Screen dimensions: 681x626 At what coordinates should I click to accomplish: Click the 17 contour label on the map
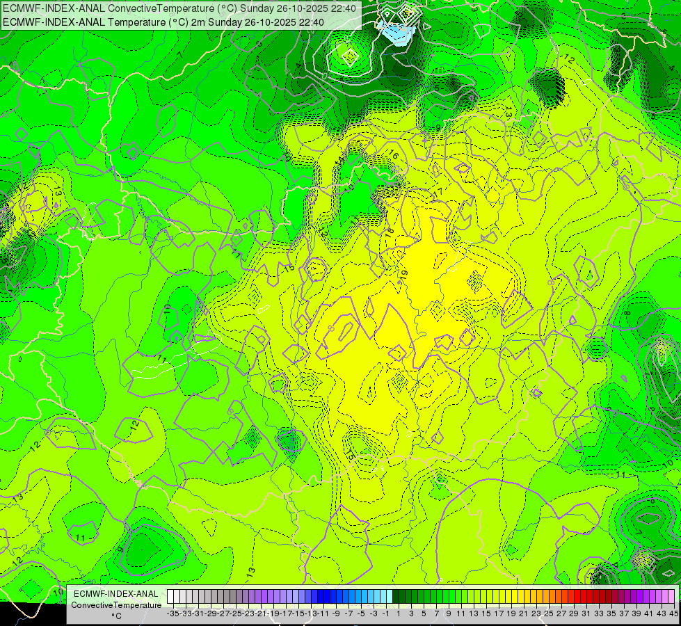tap(438, 191)
